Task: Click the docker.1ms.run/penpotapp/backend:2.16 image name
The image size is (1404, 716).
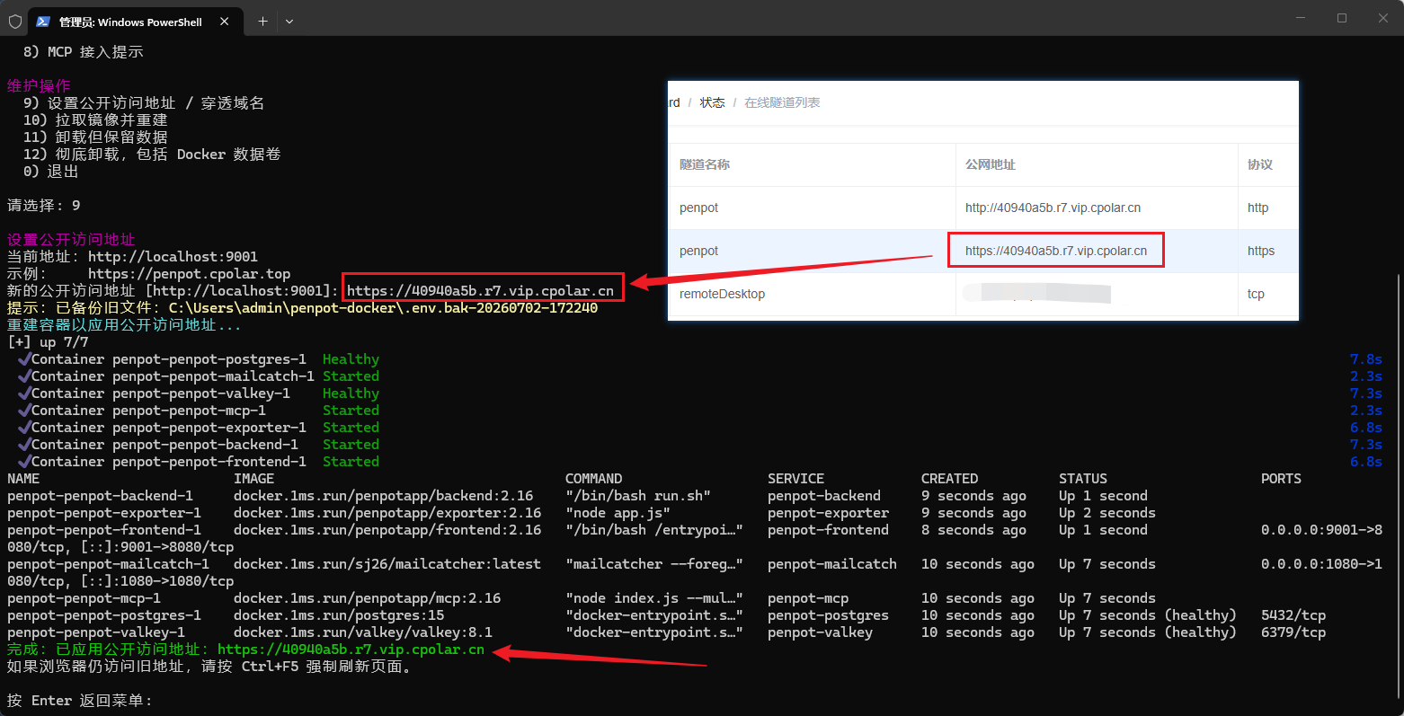Action: (x=383, y=496)
